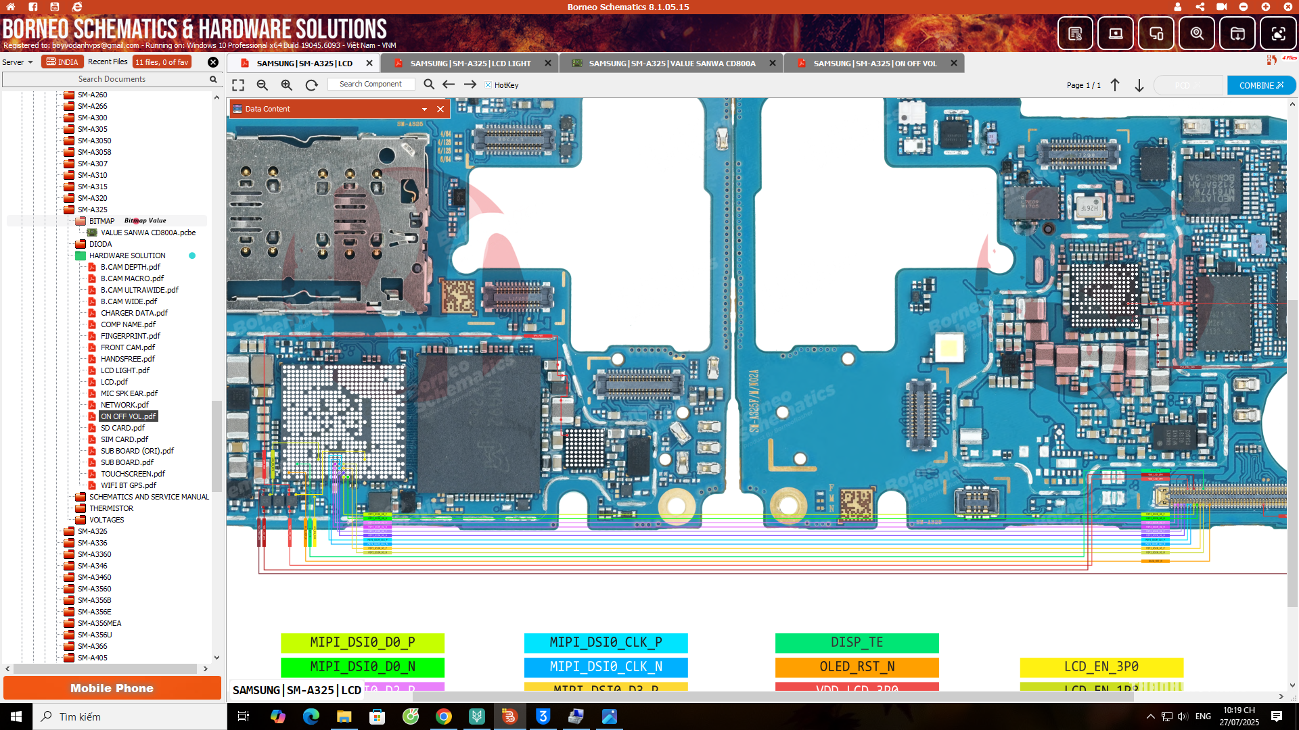Viewport: 1299px width, 730px height.
Task: Toggle the HARDWARE SOLUTION cyan indicator dot
Action: coord(192,255)
